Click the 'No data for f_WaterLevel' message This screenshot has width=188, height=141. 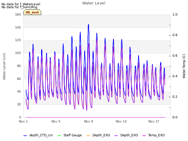click(x=21, y=4)
